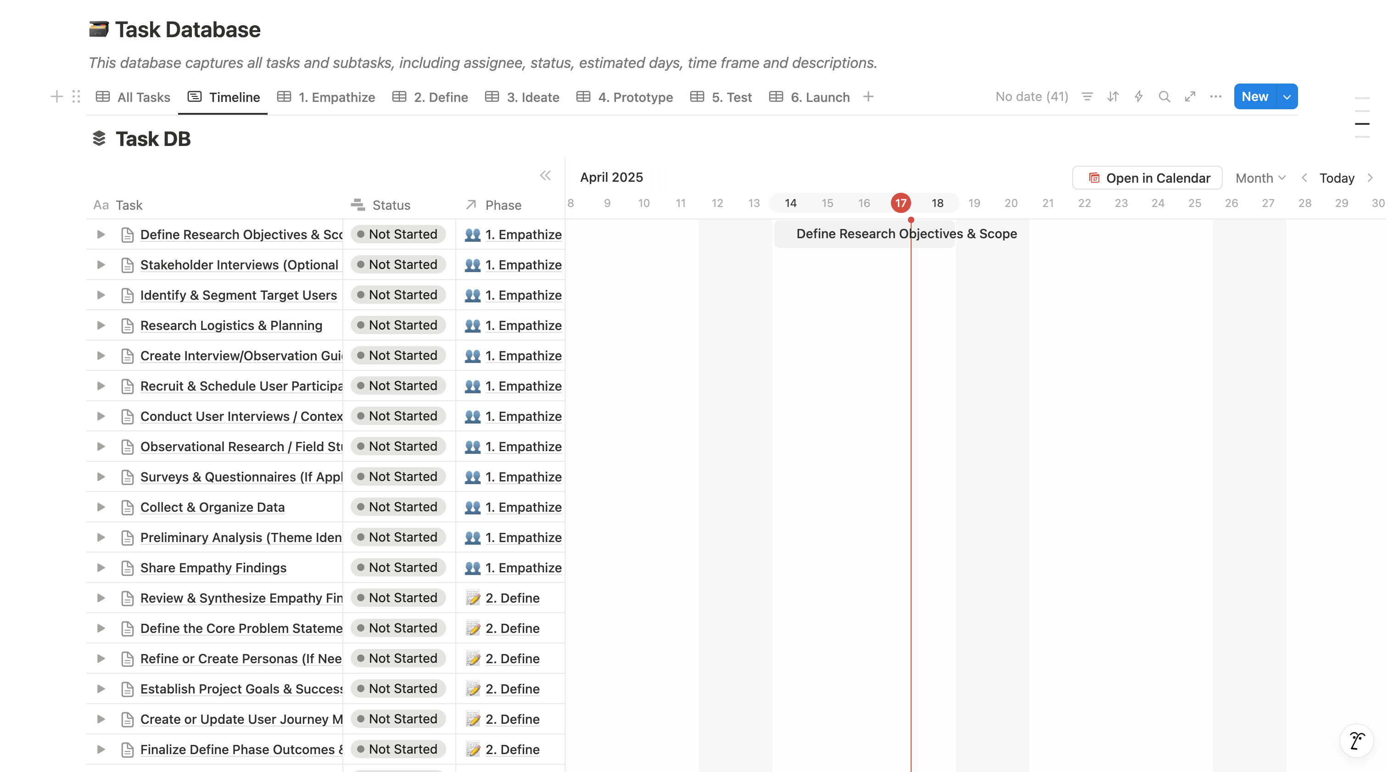Show the No date (41) items

pyautogui.click(x=1031, y=97)
